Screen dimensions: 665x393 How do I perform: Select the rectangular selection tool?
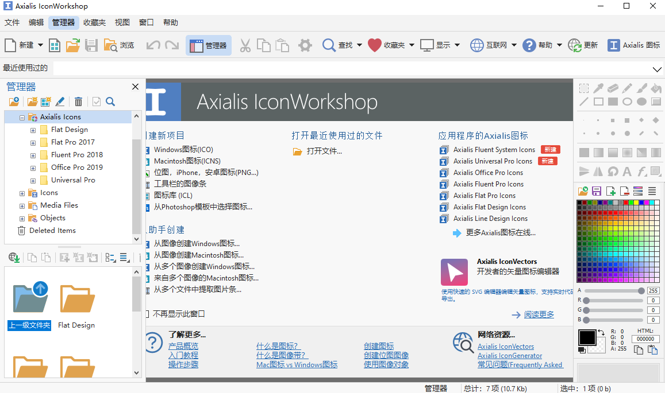tap(584, 88)
